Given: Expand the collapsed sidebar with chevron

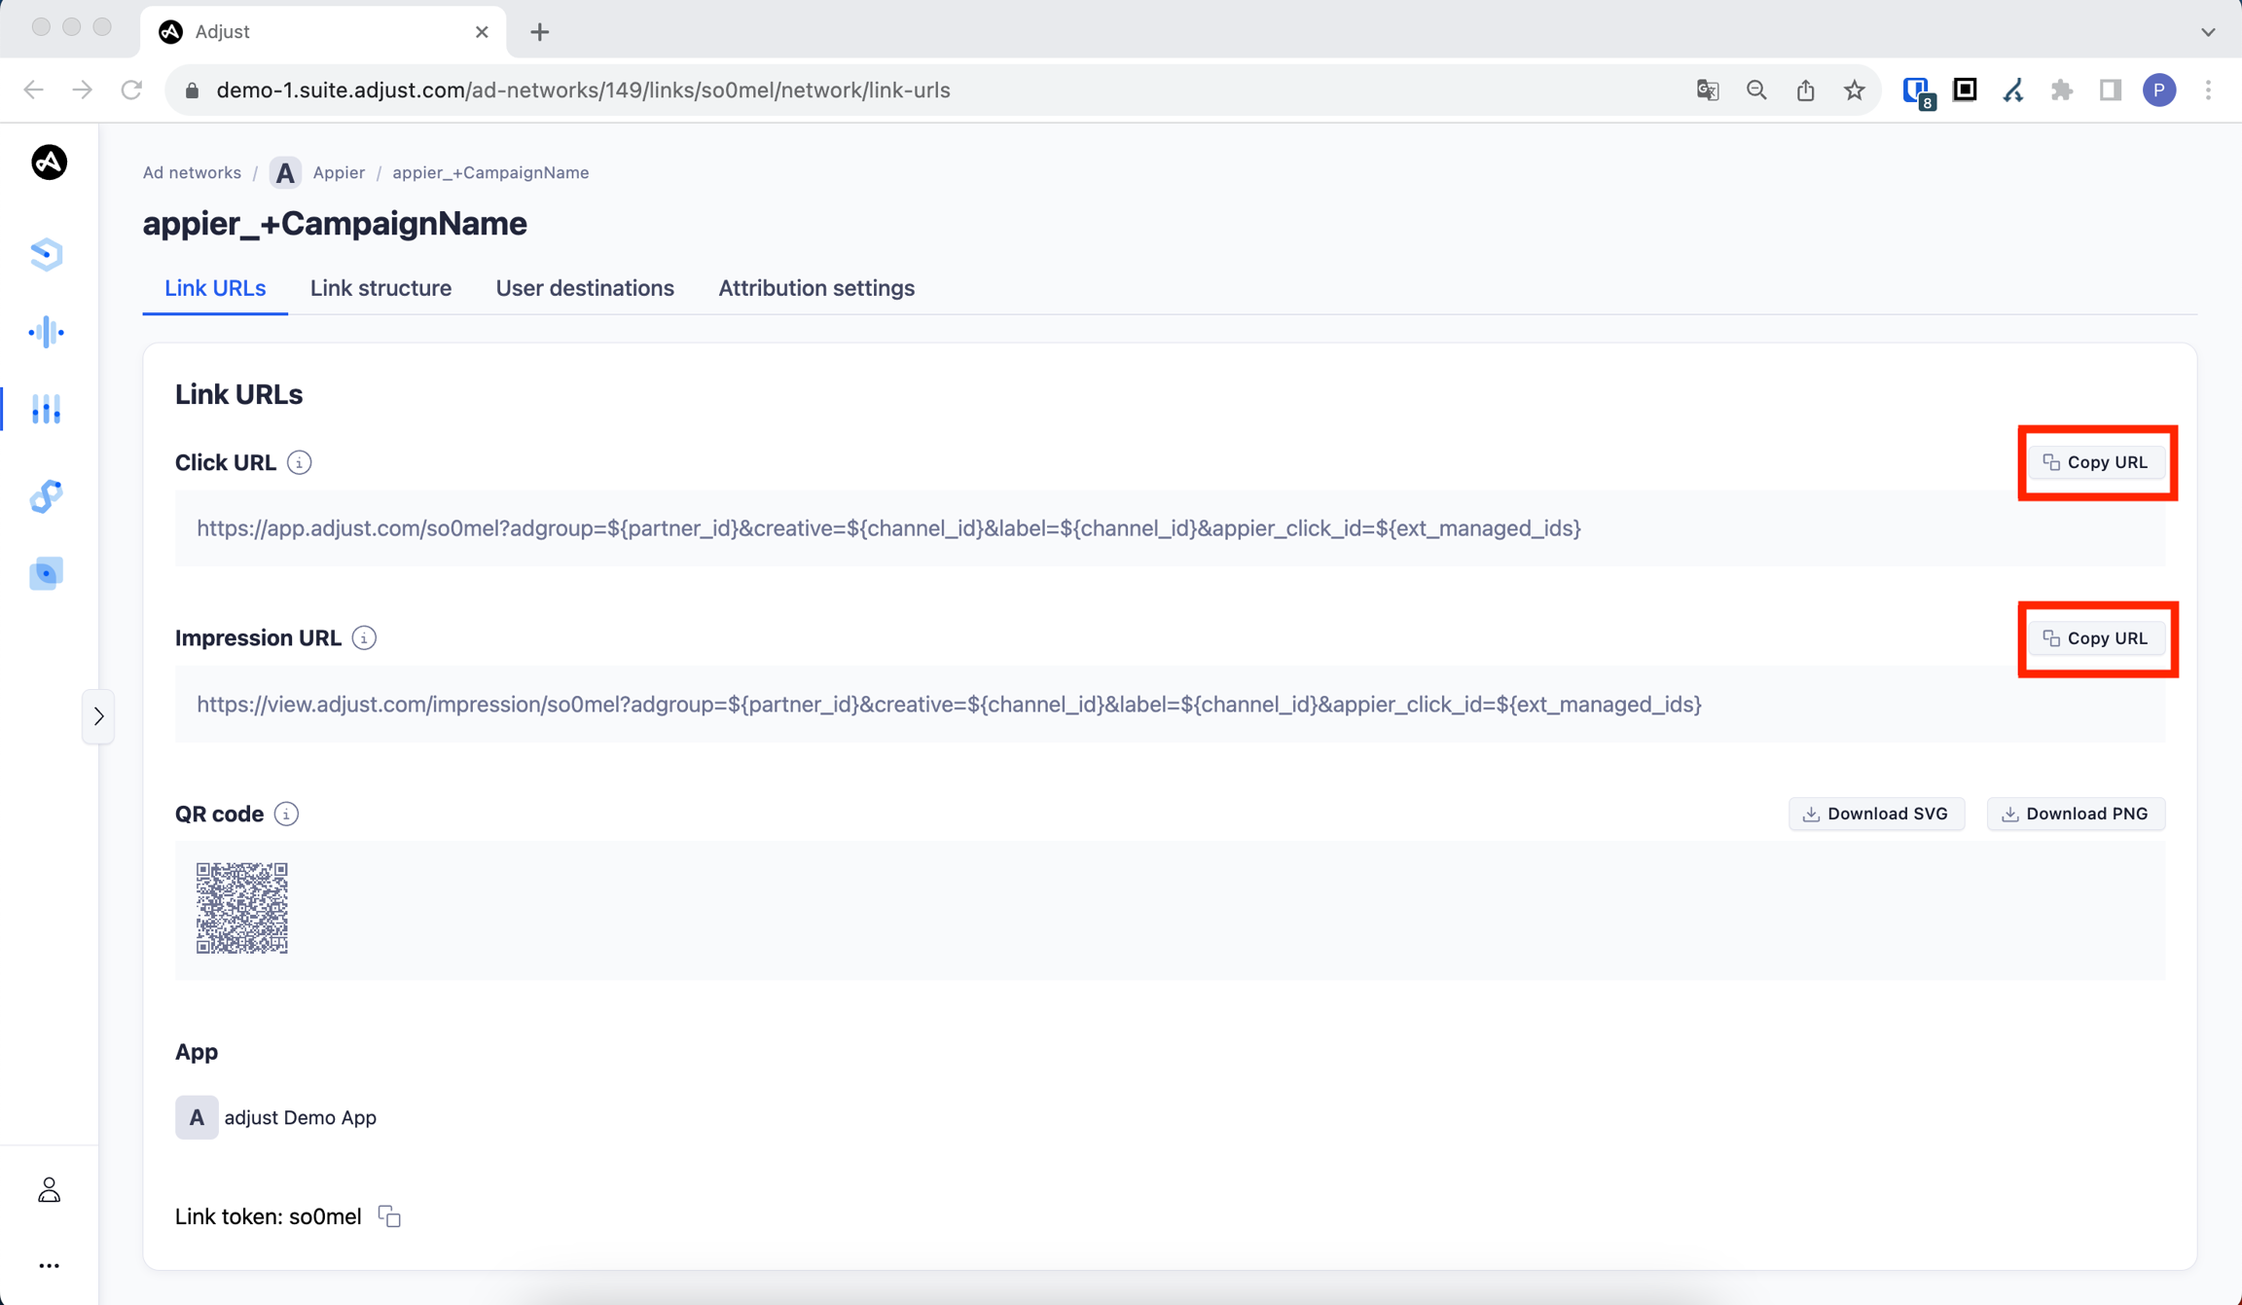Looking at the screenshot, I should click(x=98, y=717).
